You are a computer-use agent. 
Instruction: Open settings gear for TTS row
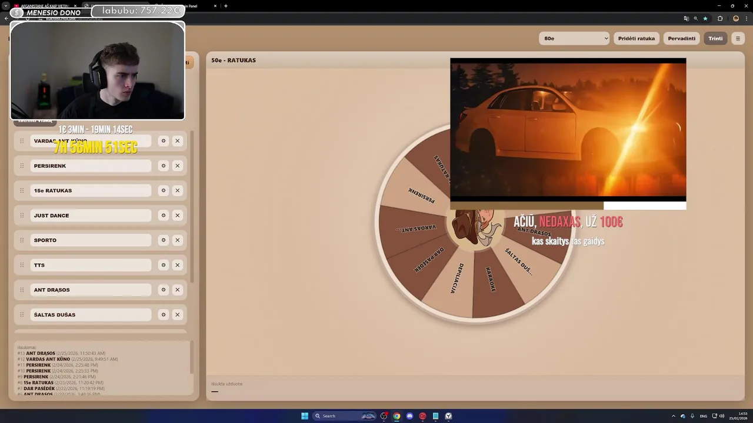click(x=164, y=265)
